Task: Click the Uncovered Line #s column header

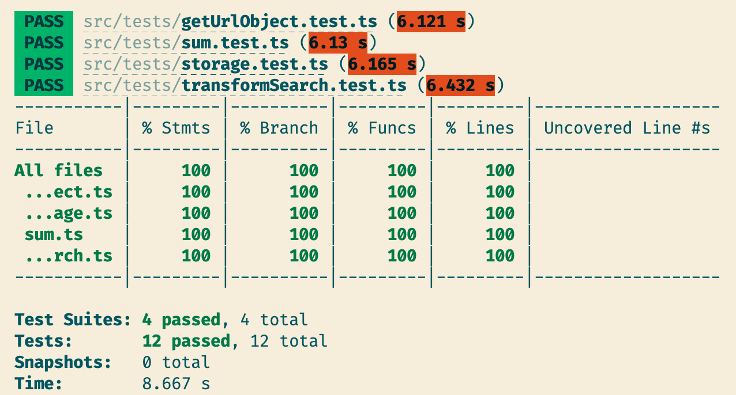Action: [627, 128]
